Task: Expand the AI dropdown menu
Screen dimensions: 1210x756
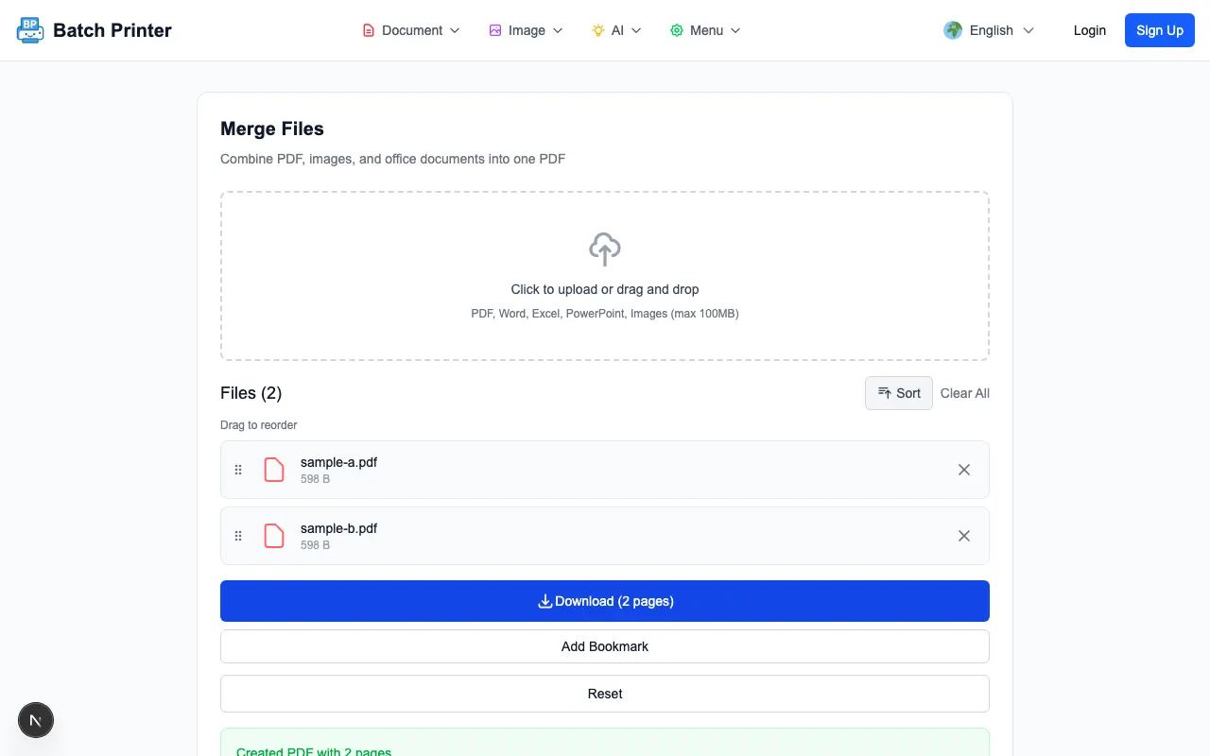Action: click(616, 30)
